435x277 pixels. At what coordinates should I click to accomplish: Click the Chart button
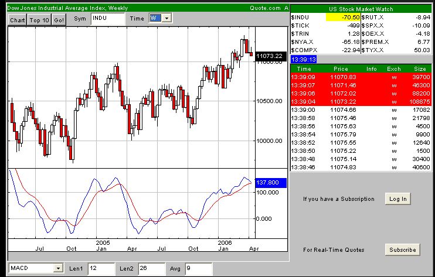pyautogui.click(x=17, y=20)
